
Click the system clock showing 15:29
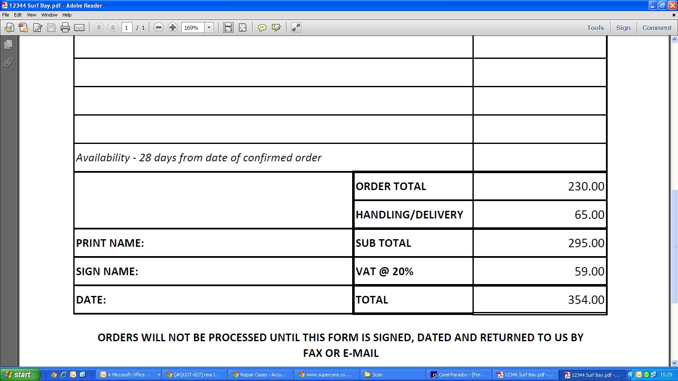(666, 375)
